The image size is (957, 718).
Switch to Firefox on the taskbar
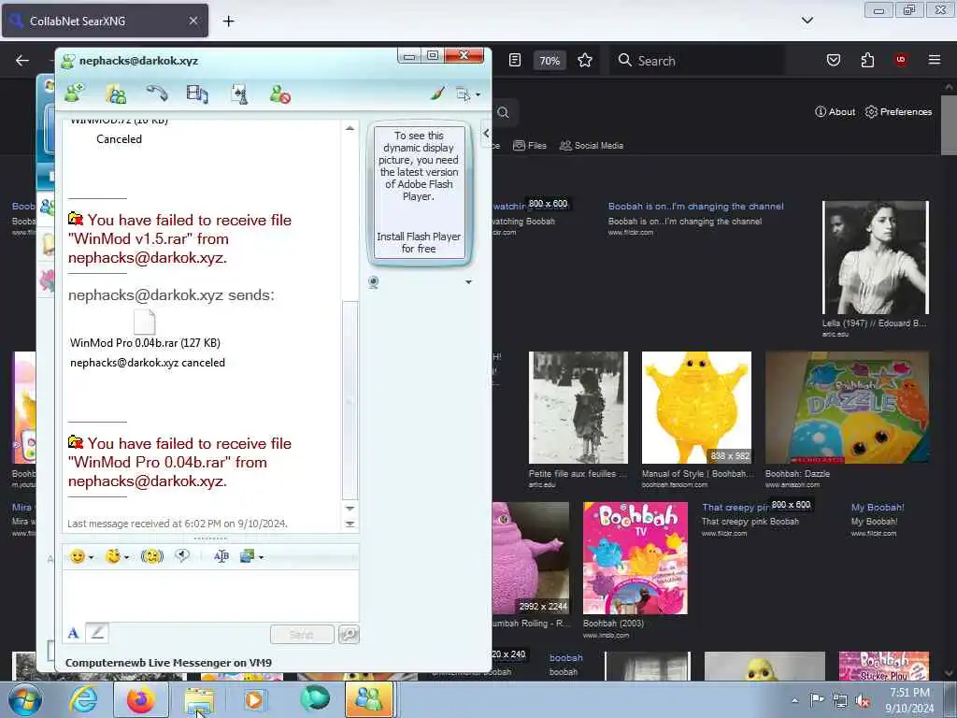[140, 699]
